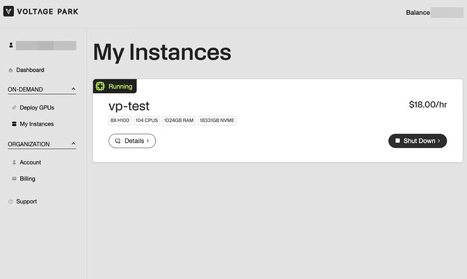The image size is (467, 279).
Task: Shut Down the vp-test instance
Action: click(x=417, y=141)
